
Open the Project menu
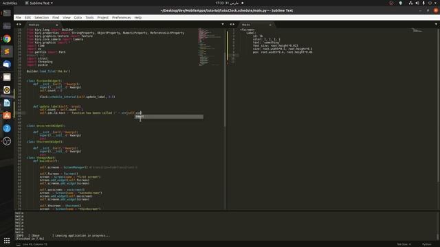pyautogui.click(x=102, y=17)
